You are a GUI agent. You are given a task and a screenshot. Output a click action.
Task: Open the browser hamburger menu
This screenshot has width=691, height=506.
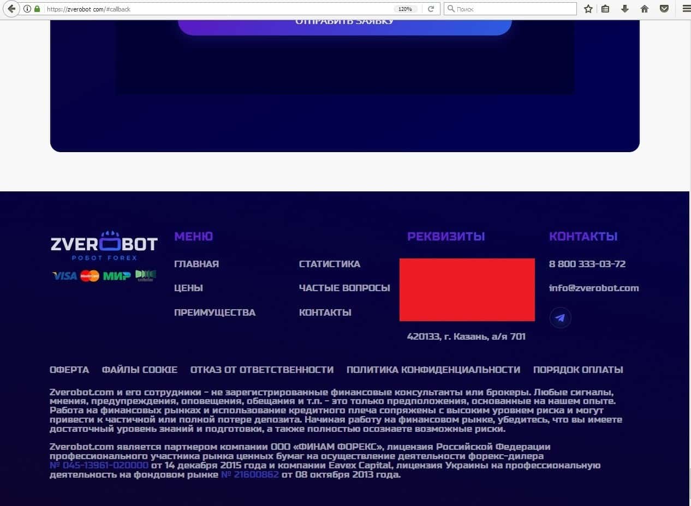coord(686,9)
